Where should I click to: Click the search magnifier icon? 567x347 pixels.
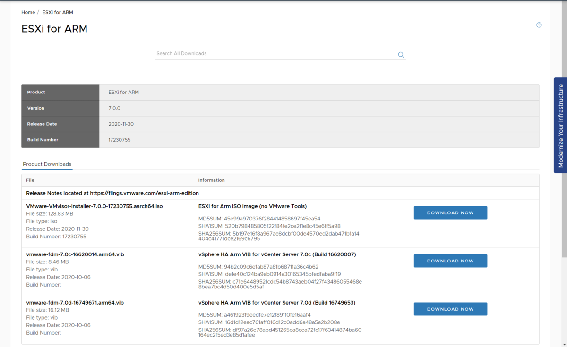[x=401, y=55]
